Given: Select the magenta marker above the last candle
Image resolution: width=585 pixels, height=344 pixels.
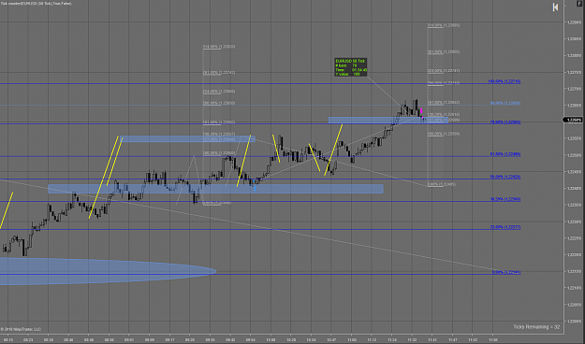Looking at the screenshot, I should (421, 110).
